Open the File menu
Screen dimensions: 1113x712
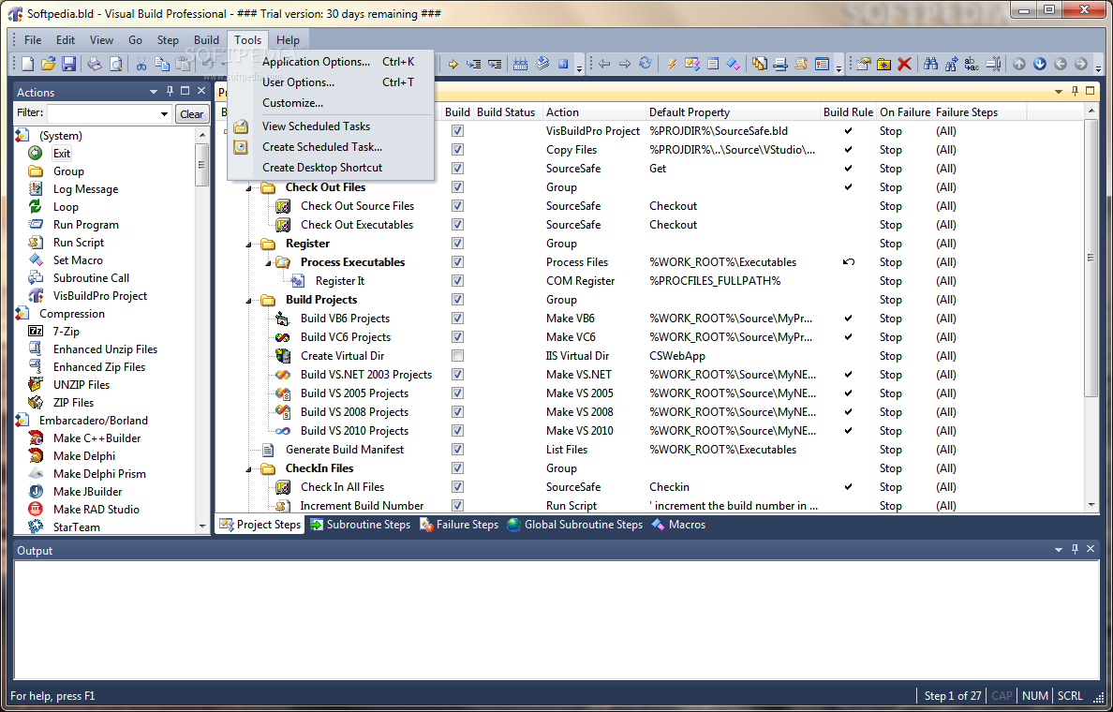pos(33,39)
